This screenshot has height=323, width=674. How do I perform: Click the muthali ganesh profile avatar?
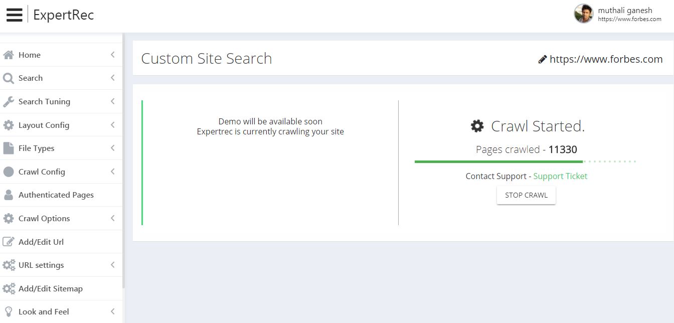click(x=583, y=14)
